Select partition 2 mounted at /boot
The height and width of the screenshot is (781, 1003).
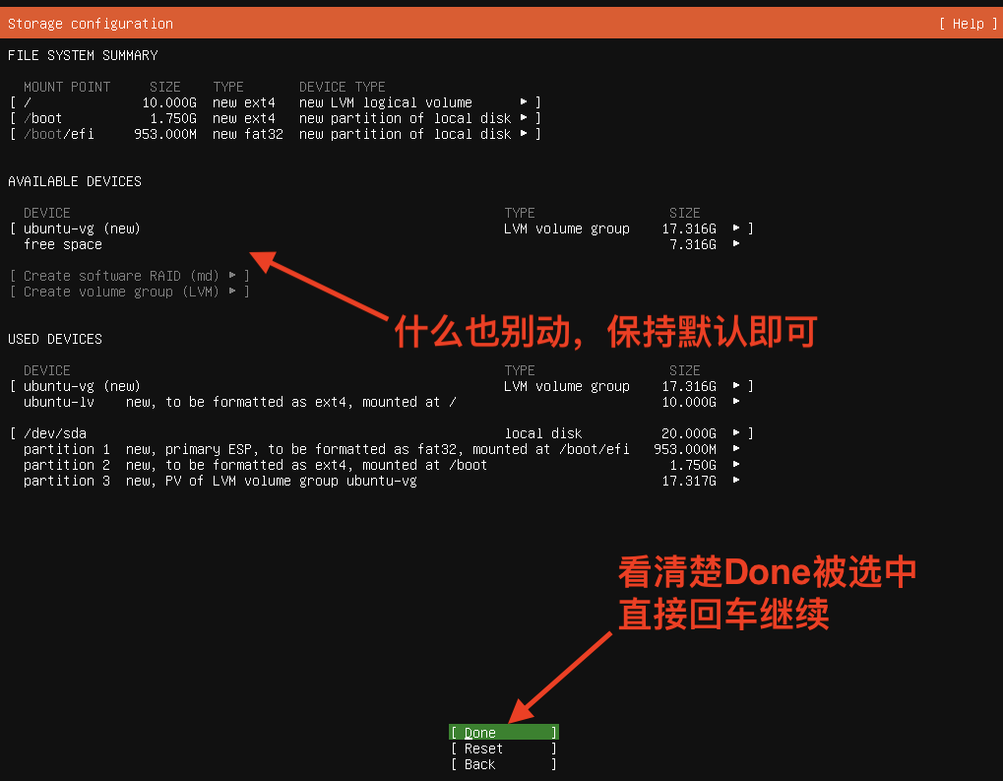point(382,465)
